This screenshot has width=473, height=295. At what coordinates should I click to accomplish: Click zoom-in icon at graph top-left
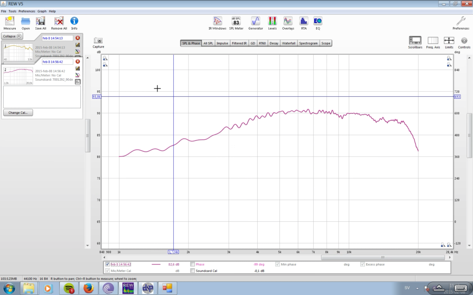tap(105, 59)
